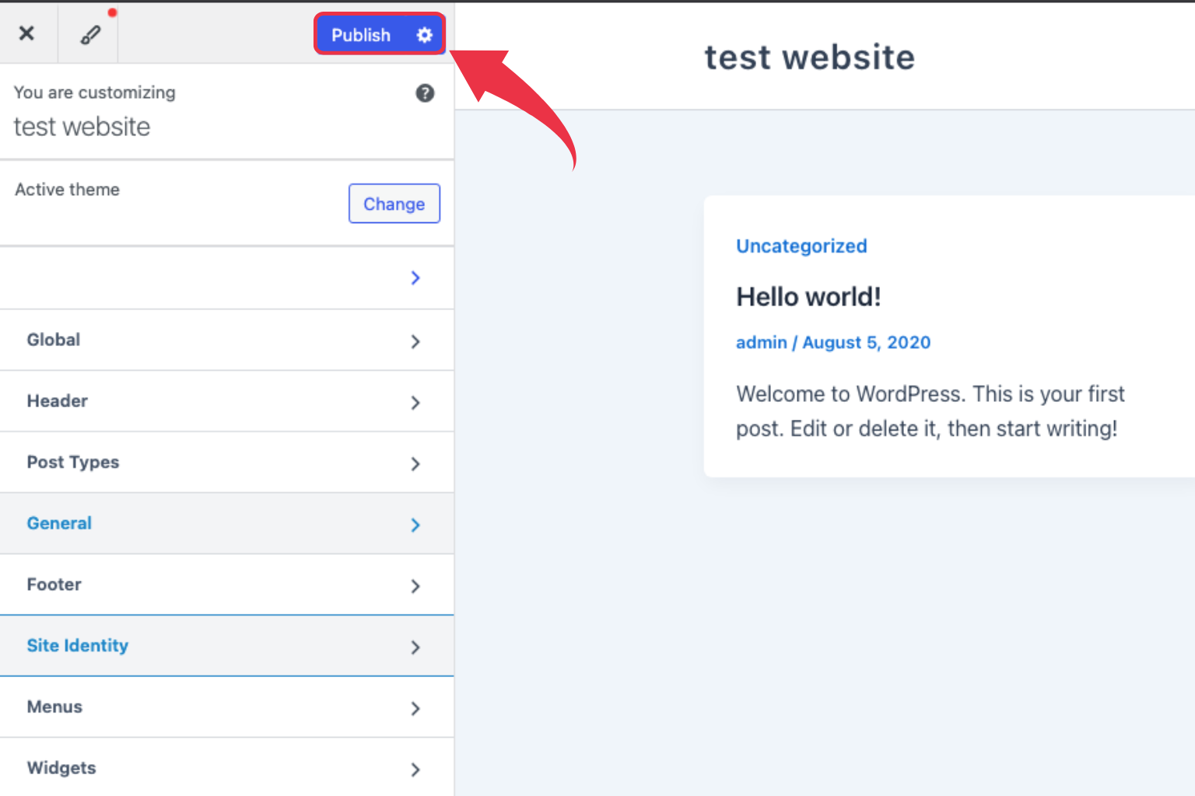Select the Site Identity panel
Viewport: 1195px width, 796px height.
click(78, 646)
